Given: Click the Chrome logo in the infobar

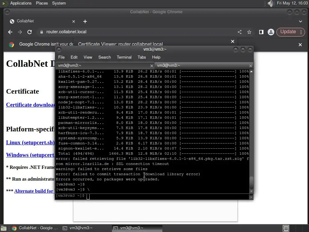Looking at the screenshot, I should coord(11,45).
